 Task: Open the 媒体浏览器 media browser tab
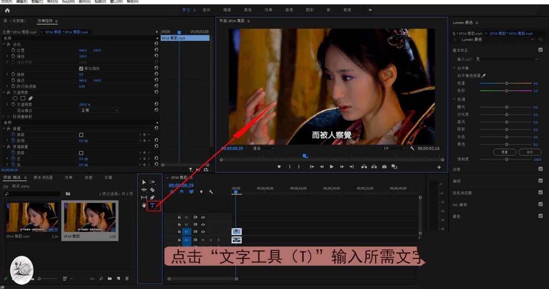pos(43,177)
